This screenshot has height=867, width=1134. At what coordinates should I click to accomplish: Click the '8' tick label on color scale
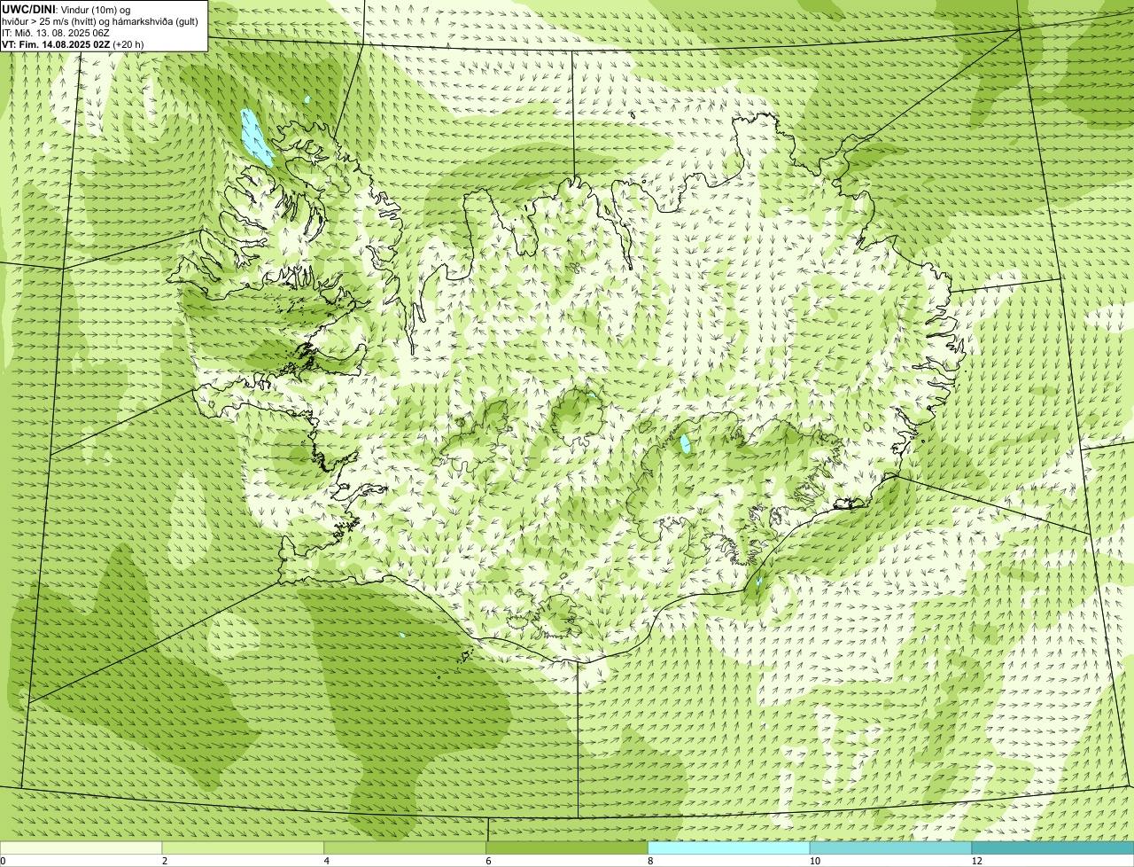coord(650,861)
